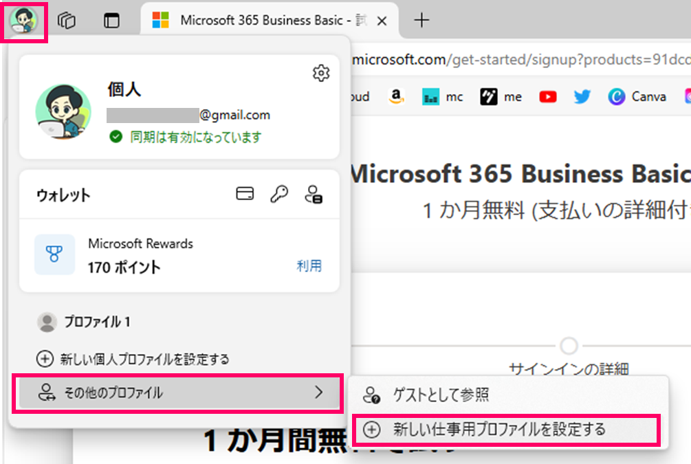The height and width of the screenshot is (464, 691).
Task: Click the 同期は有効になっています status
Action: pyautogui.click(x=185, y=137)
